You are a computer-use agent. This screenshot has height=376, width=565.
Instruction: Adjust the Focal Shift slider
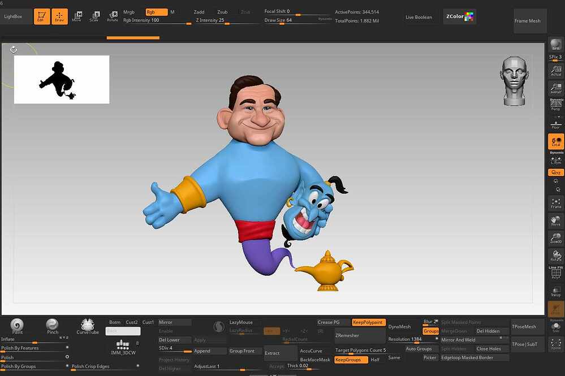pos(297,12)
